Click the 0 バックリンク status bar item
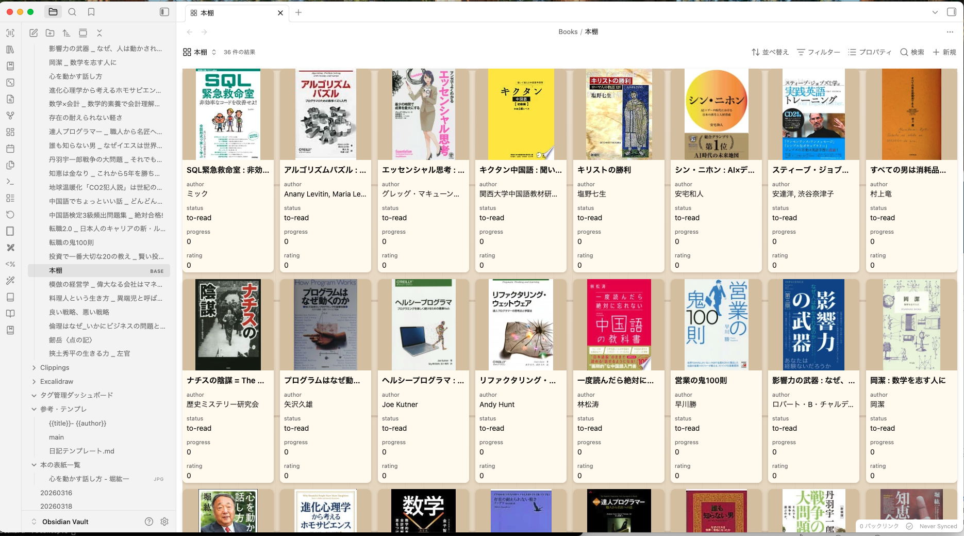 pos(879,526)
